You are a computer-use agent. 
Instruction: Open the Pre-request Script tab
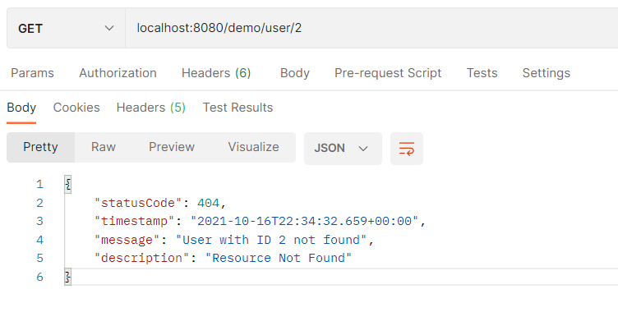[388, 73]
